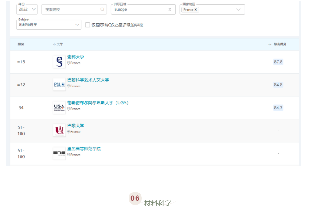Screen dimensions: 311x209
Task: Click the =32 rank cell
Action: [21, 85]
